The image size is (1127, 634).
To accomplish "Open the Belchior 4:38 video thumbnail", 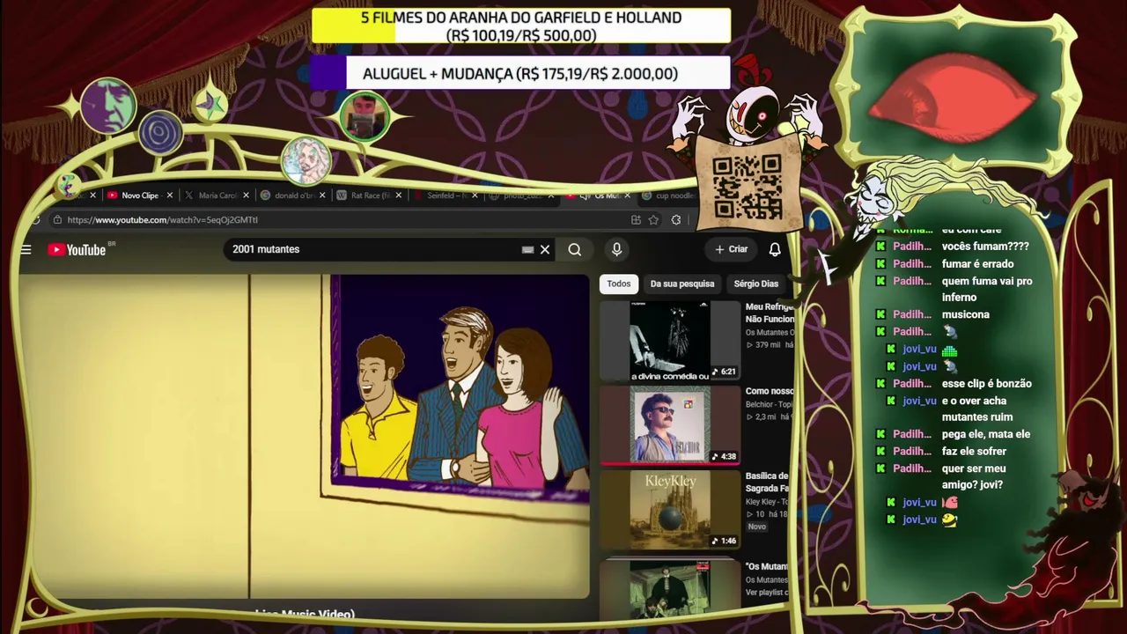I will (x=670, y=425).
